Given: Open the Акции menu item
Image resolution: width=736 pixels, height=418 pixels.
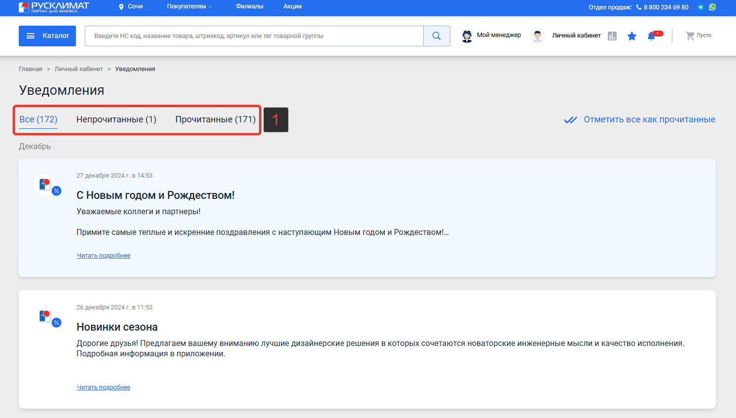Looking at the screenshot, I should click(293, 6).
